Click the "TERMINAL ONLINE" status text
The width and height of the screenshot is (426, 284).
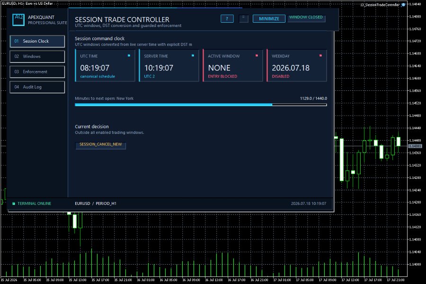click(x=34, y=204)
